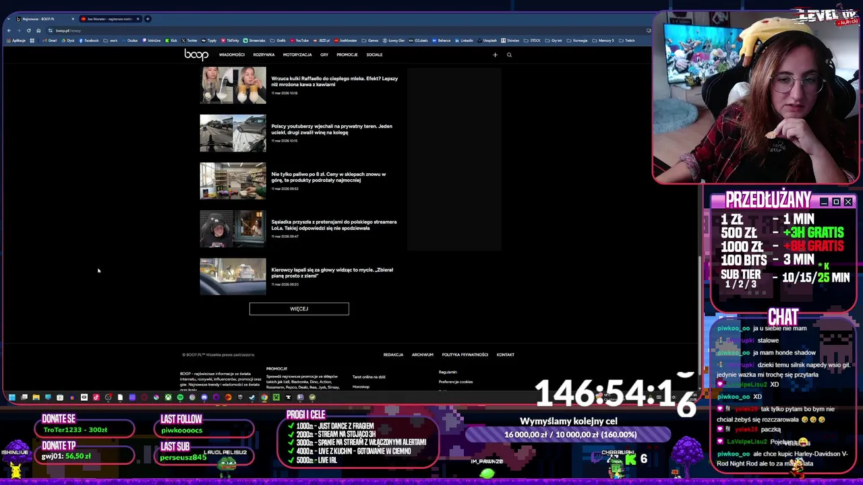
Task: Expand the STOCK bookmarks folder
Action: [x=532, y=40]
